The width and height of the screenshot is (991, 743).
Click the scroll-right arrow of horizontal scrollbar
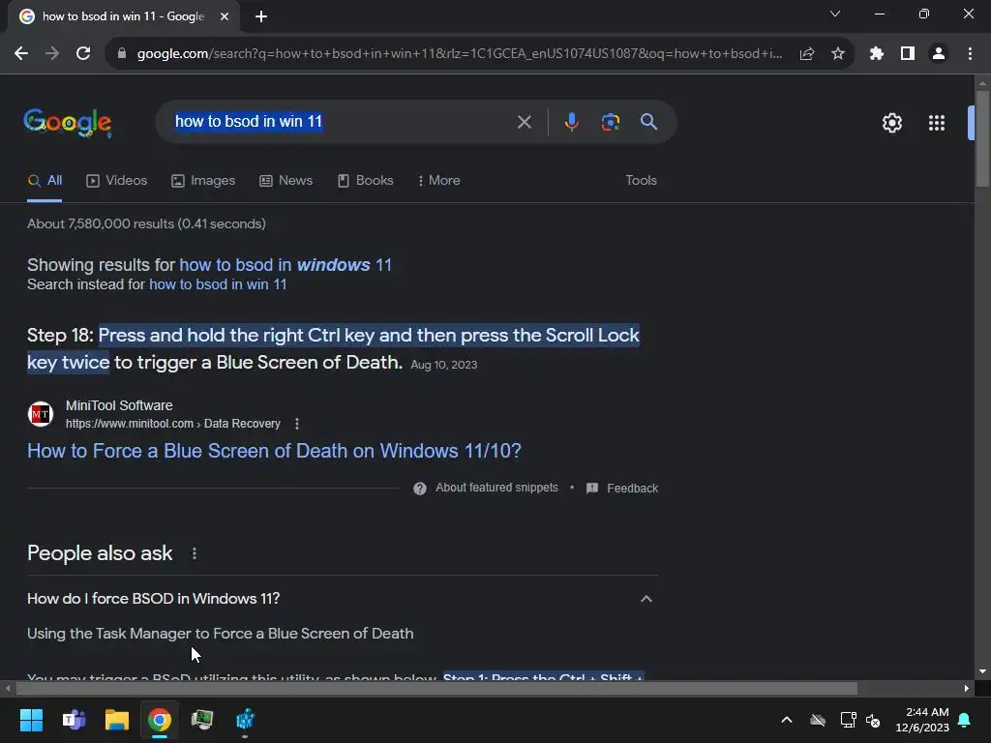[967, 688]
